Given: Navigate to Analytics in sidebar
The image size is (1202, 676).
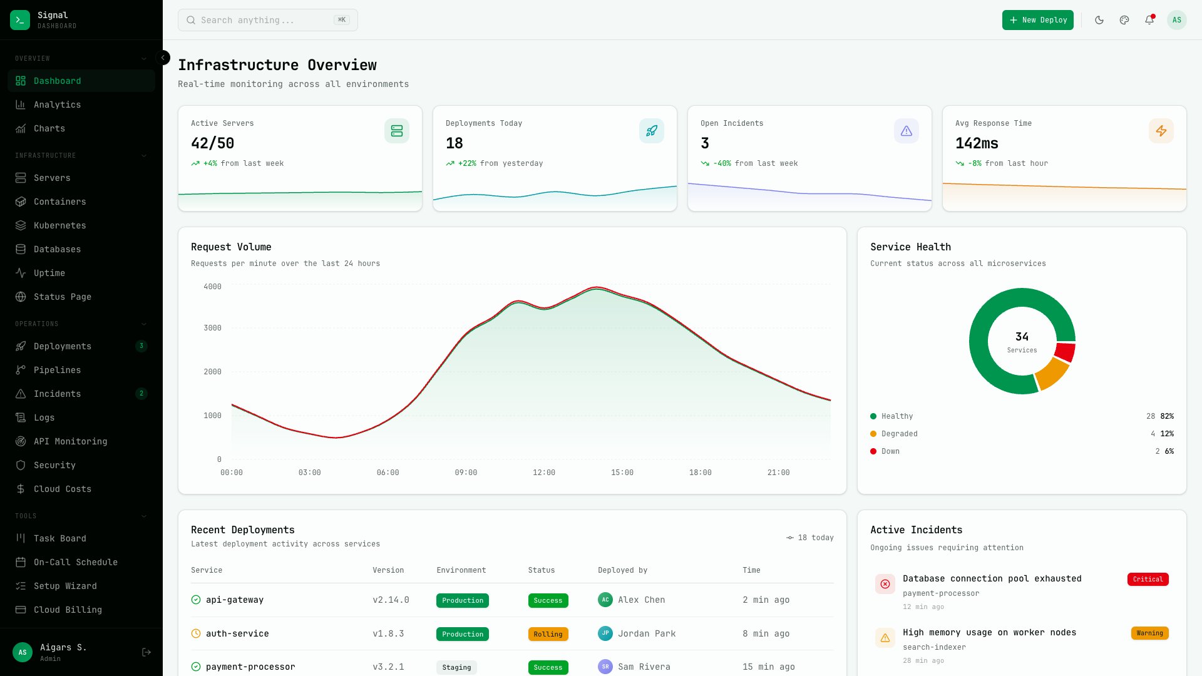Looking at the screenshot, I should (58, 105).
